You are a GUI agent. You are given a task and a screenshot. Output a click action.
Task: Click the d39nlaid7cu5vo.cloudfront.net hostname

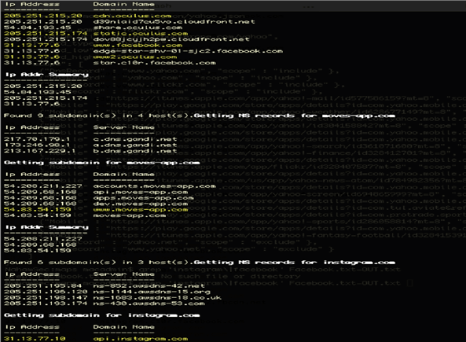(174, 22)
